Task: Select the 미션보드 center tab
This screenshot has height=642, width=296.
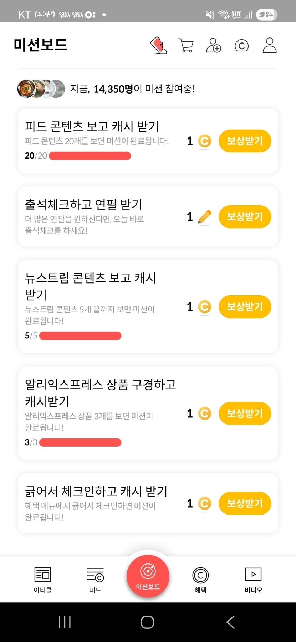Action: click(148, 576)
